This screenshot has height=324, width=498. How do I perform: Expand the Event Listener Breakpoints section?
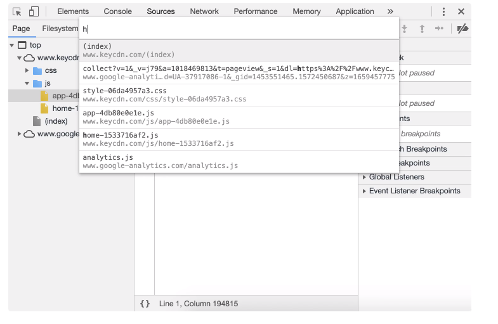(x=364, y=191)
